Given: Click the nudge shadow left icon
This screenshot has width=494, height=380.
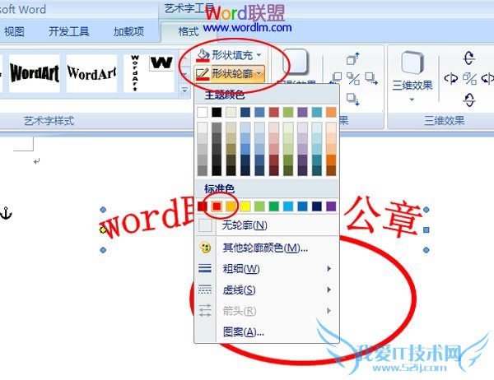Looking at the screenshot, I should pos(335,78).
